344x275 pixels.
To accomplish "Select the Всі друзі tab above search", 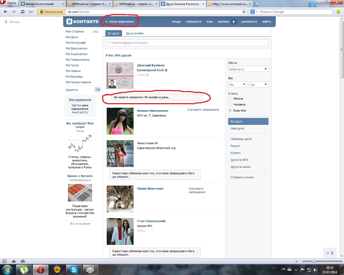I will coord(113,33).
